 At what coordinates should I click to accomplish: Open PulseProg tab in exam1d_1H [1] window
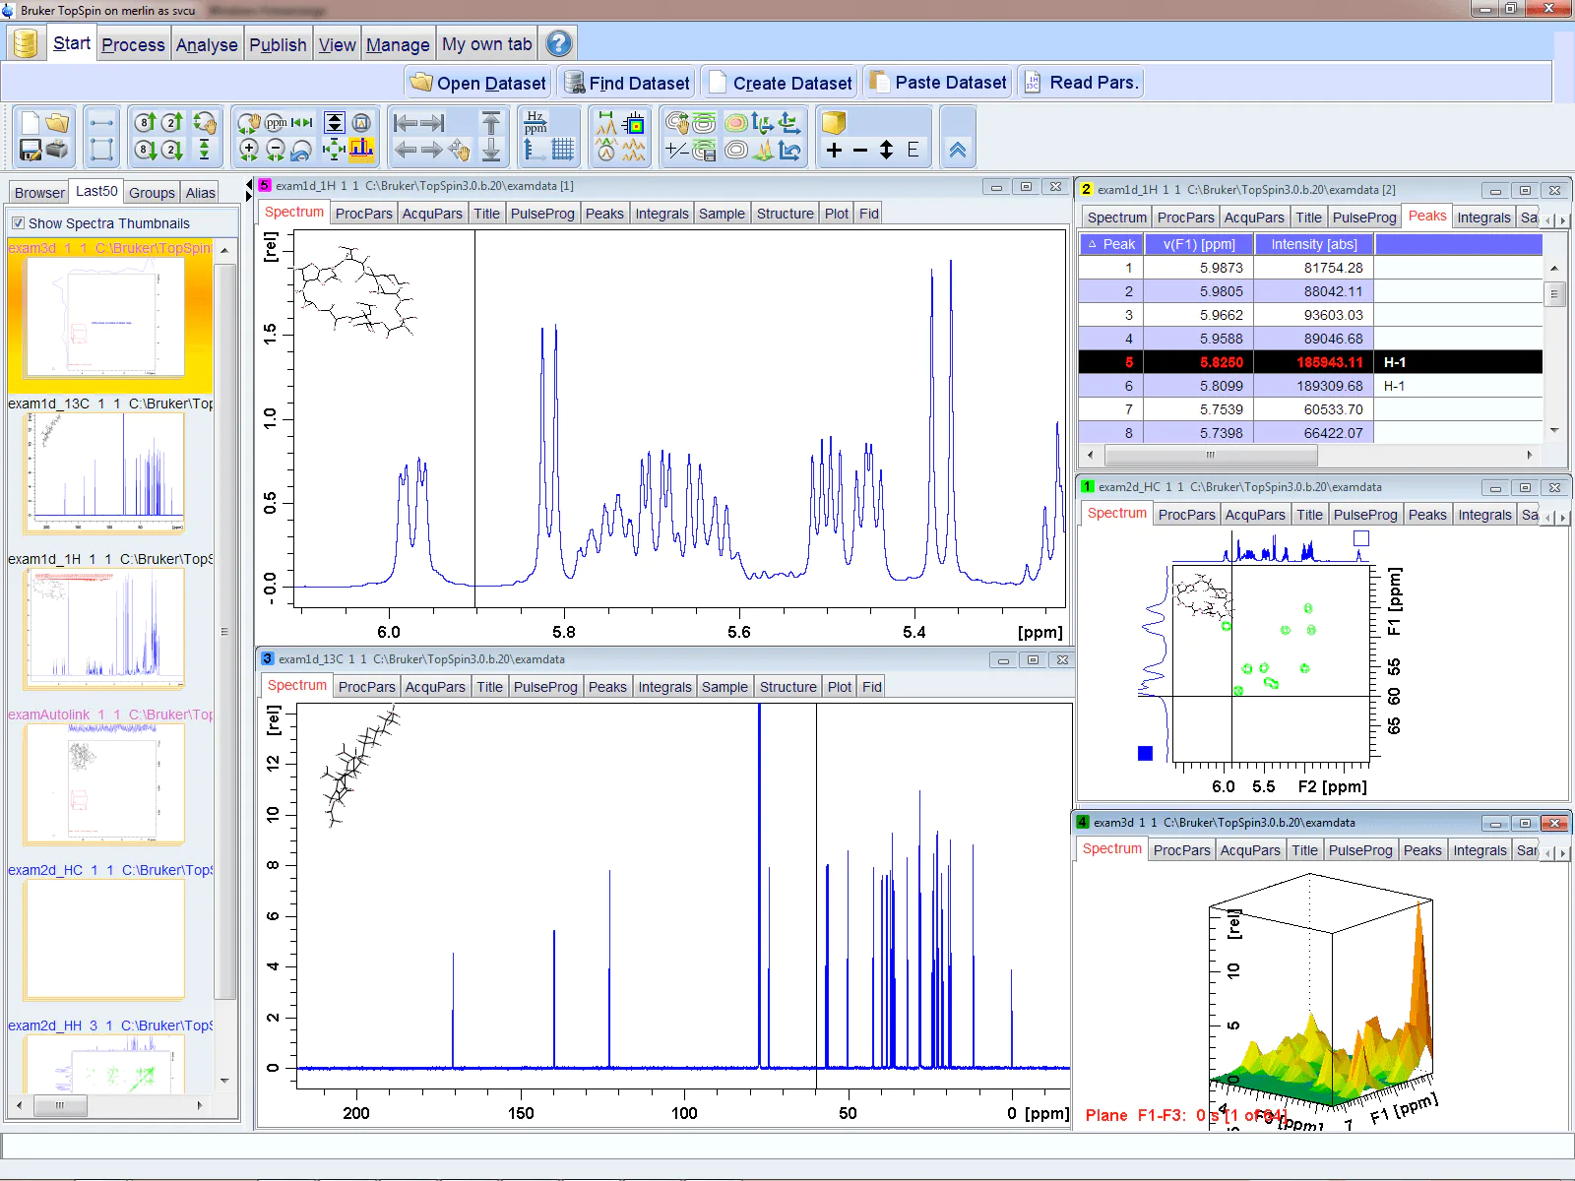point(542,214)
